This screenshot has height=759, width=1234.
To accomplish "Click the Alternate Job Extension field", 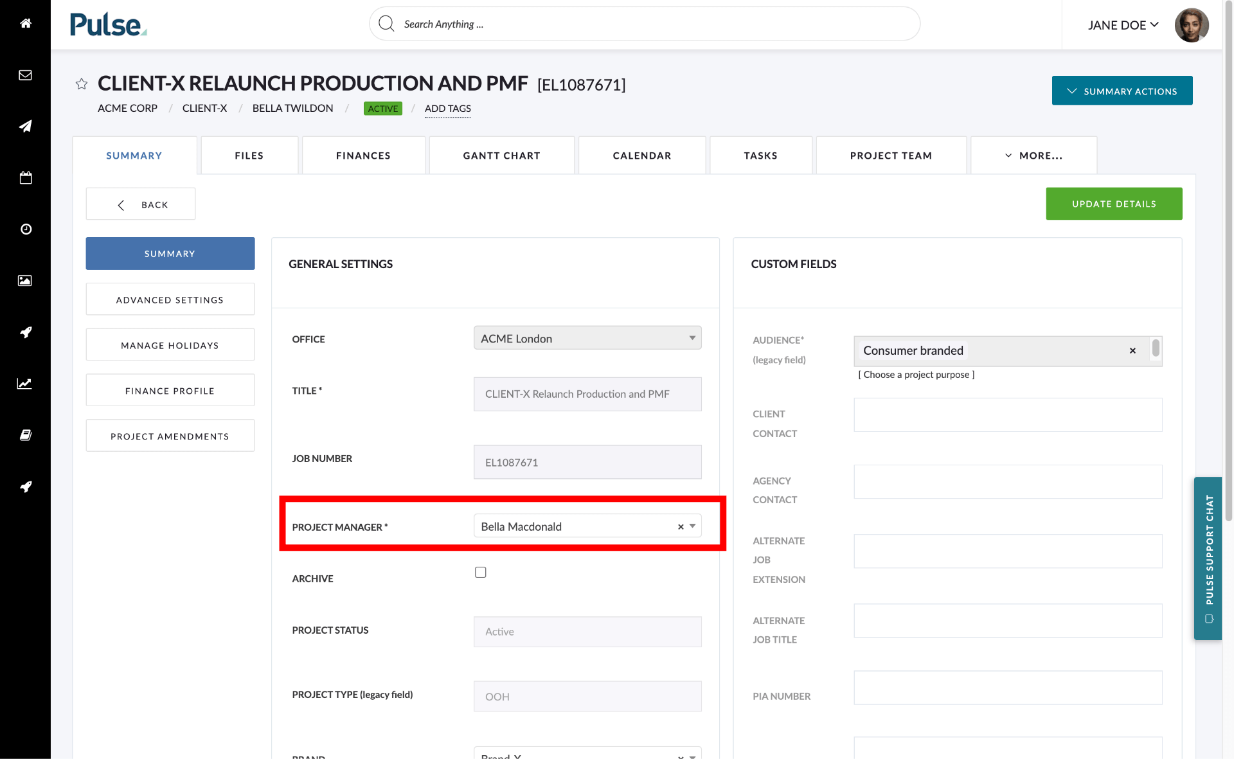I will 1008,551.
